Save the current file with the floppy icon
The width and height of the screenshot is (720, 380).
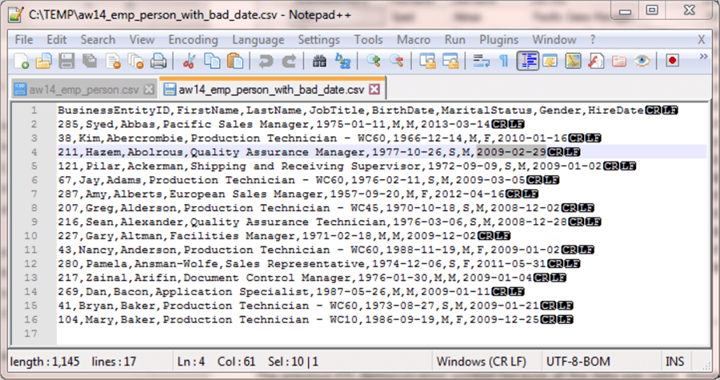click(66, 61)
